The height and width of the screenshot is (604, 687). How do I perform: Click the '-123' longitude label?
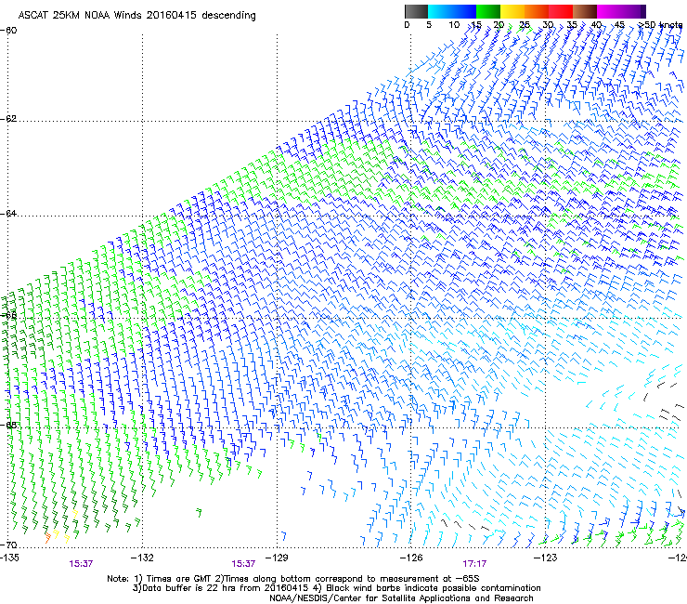click(x=545, y=558)
